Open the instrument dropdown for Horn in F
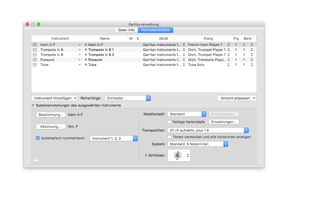This screenshot has width=317, height=209. [80, 45]
